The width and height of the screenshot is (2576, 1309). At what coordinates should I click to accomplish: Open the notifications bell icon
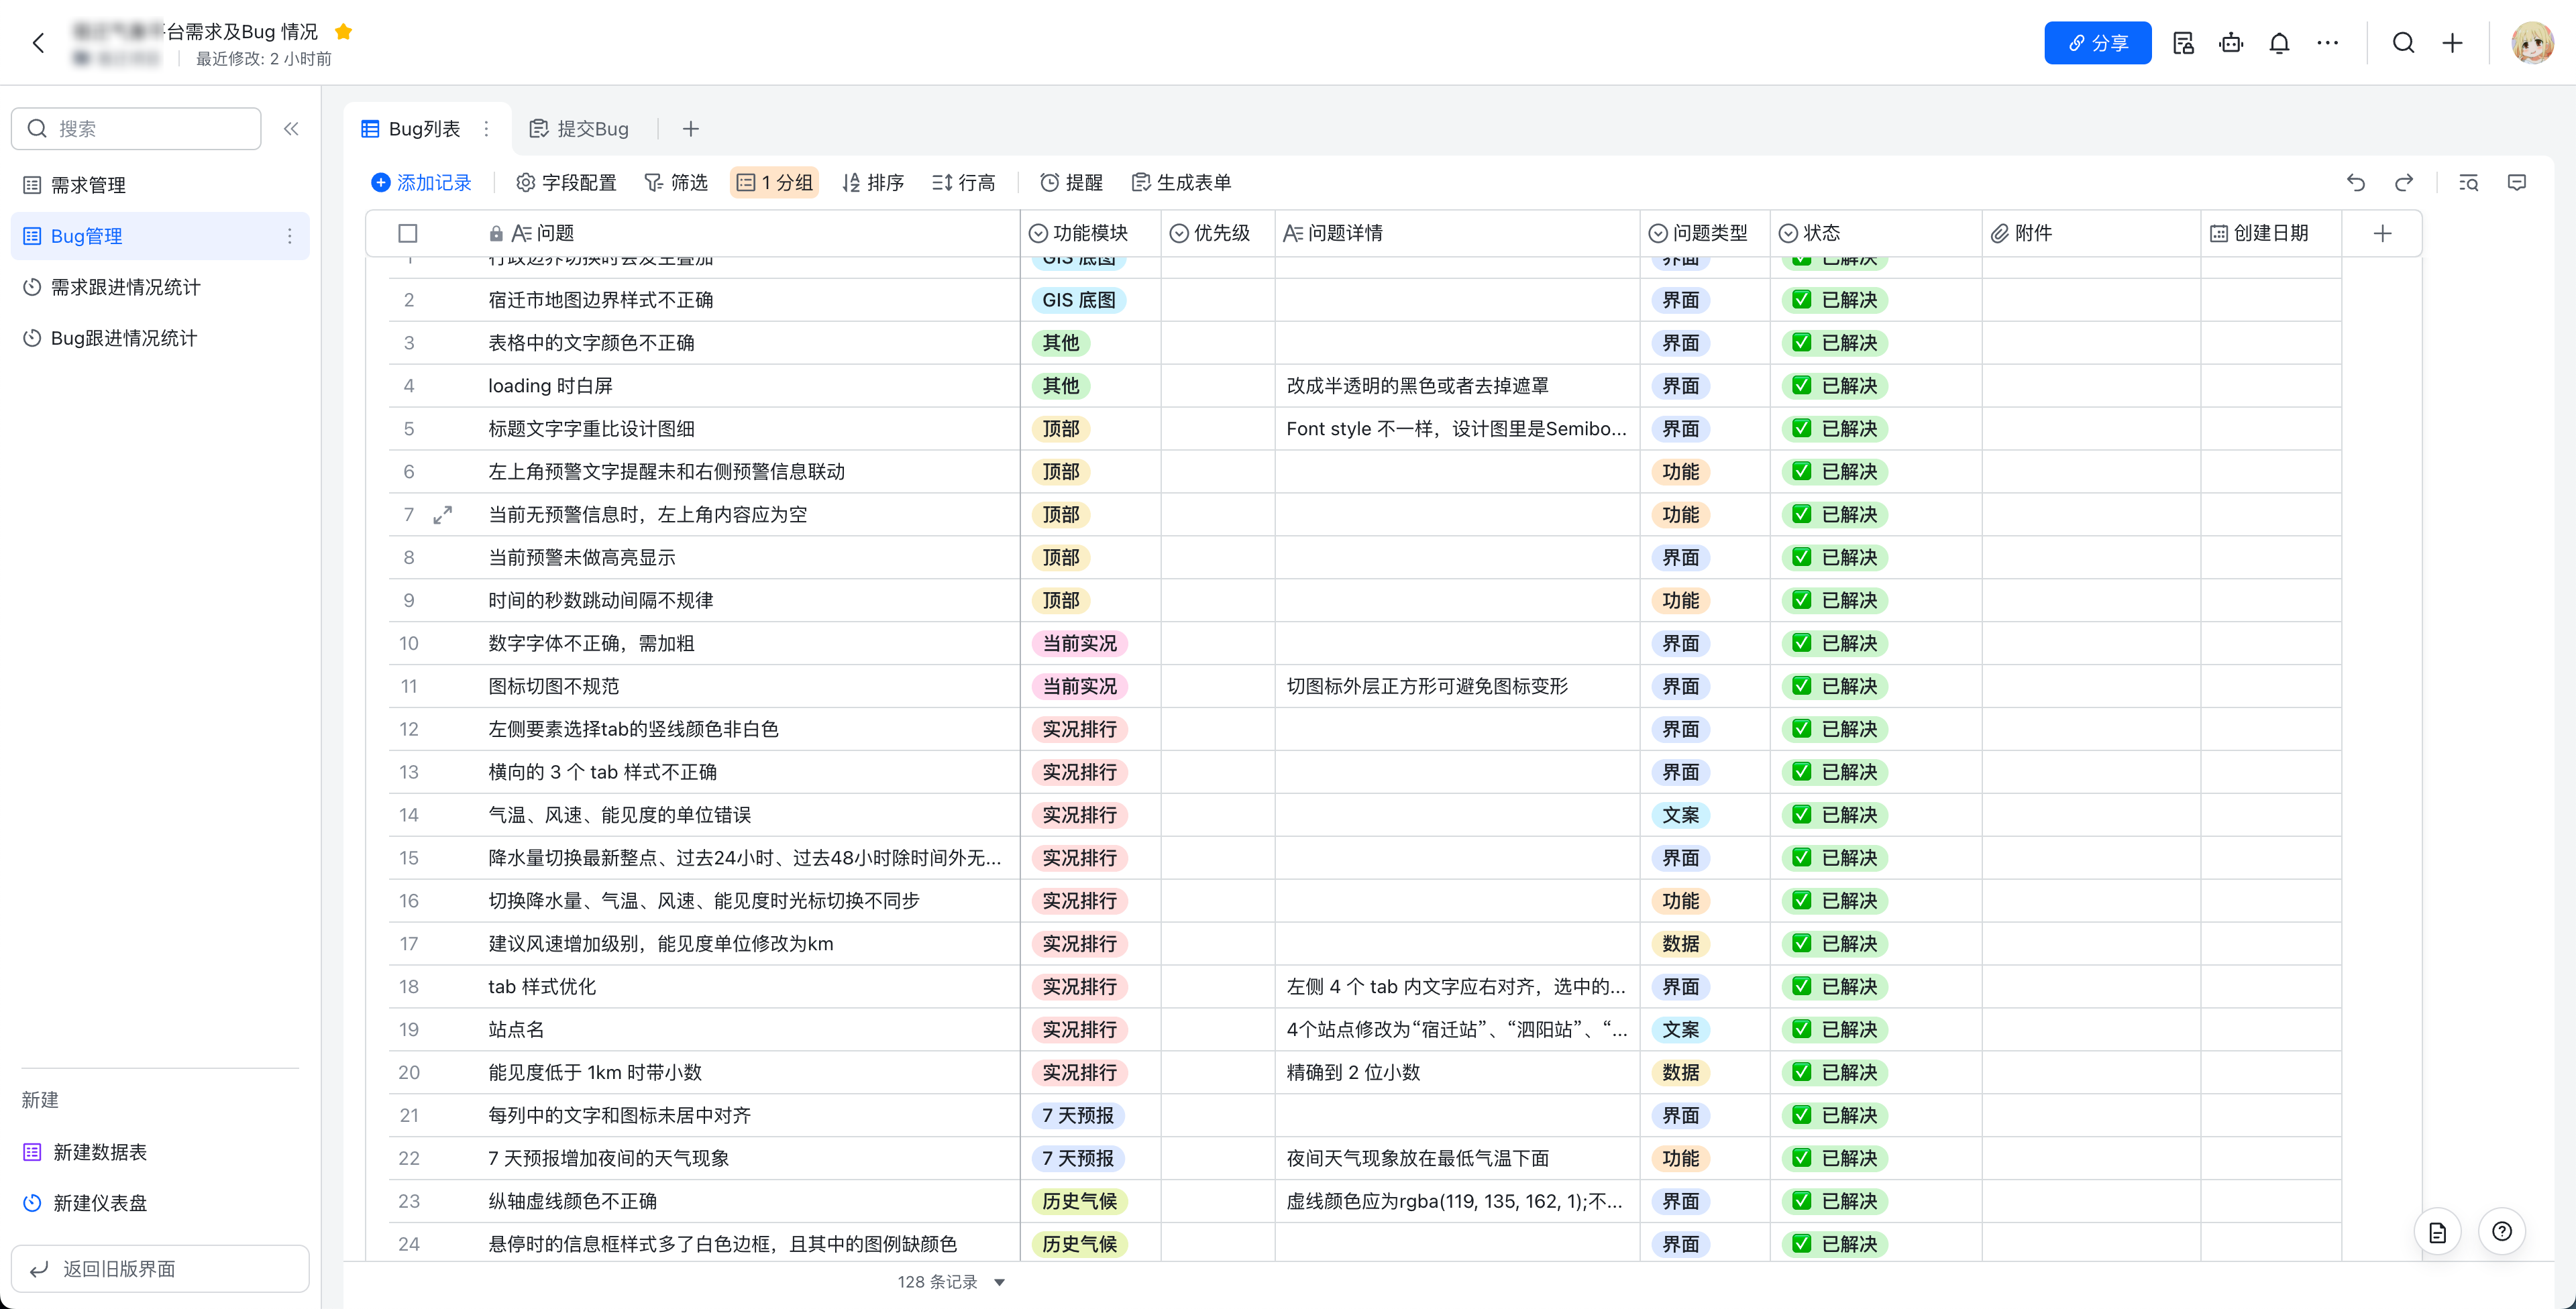pyautogui.click(x=2279, y=43)
